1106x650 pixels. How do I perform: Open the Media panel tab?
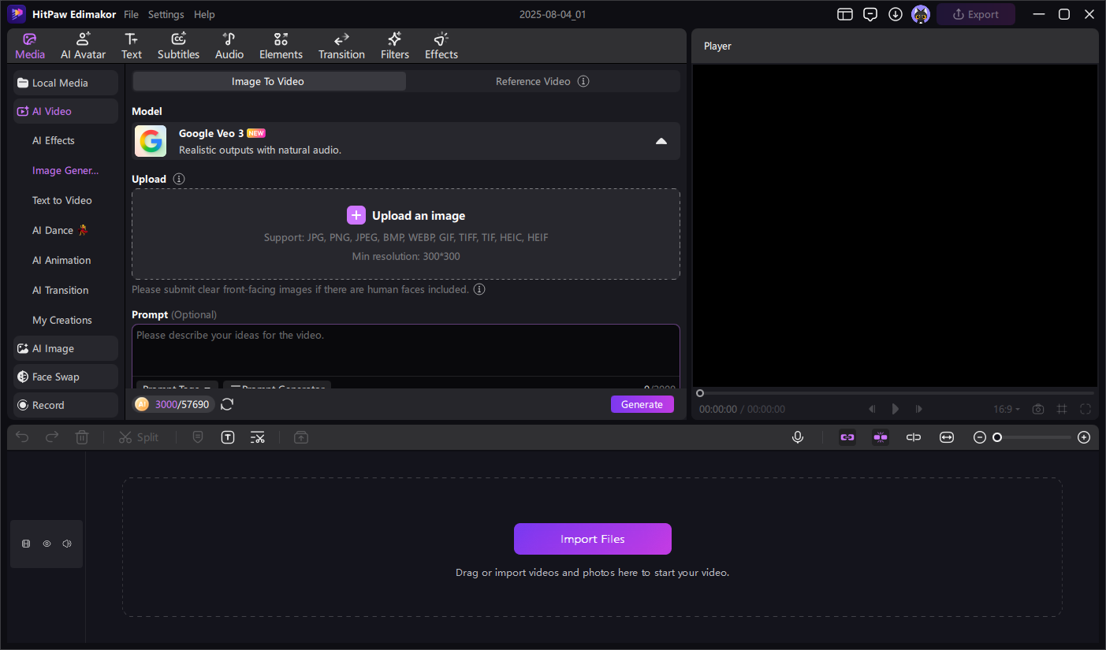pyautogui.click(x=30, y=46)
